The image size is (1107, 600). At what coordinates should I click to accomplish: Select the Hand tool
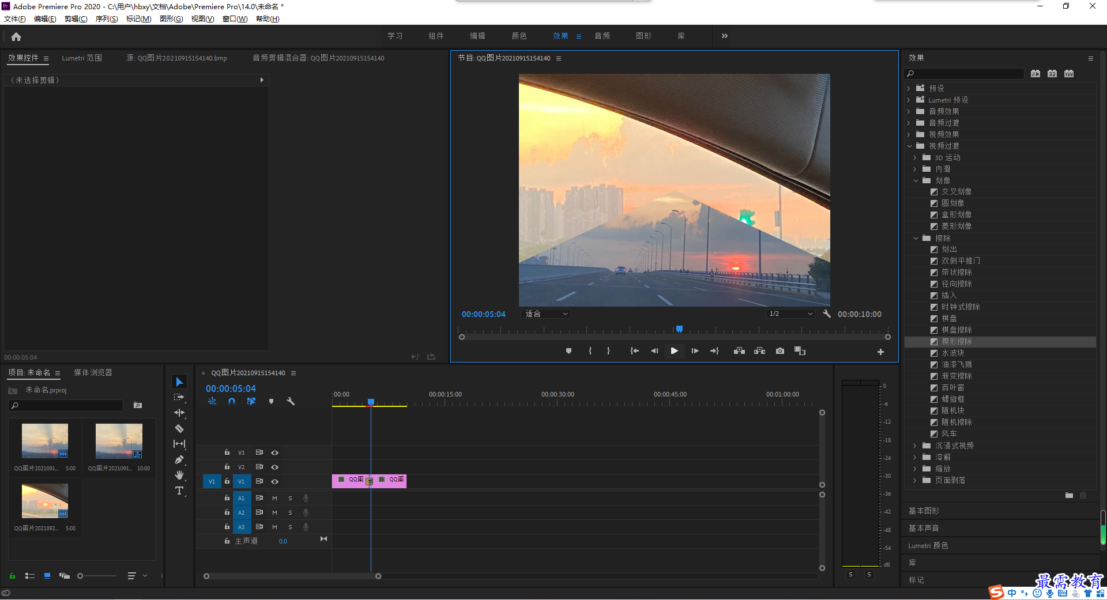[x=179, y=475]
